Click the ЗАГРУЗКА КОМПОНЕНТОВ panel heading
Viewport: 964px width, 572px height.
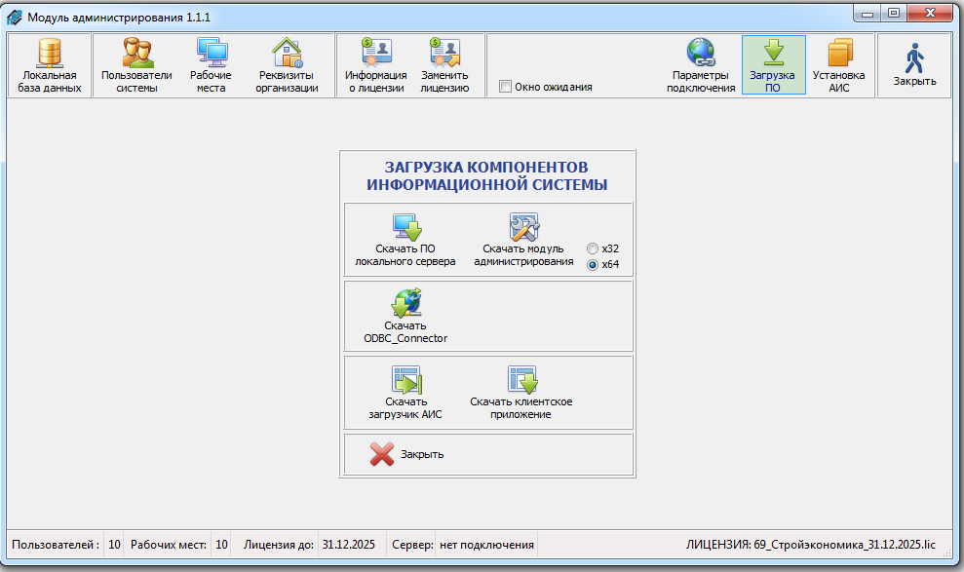point(487,175)
